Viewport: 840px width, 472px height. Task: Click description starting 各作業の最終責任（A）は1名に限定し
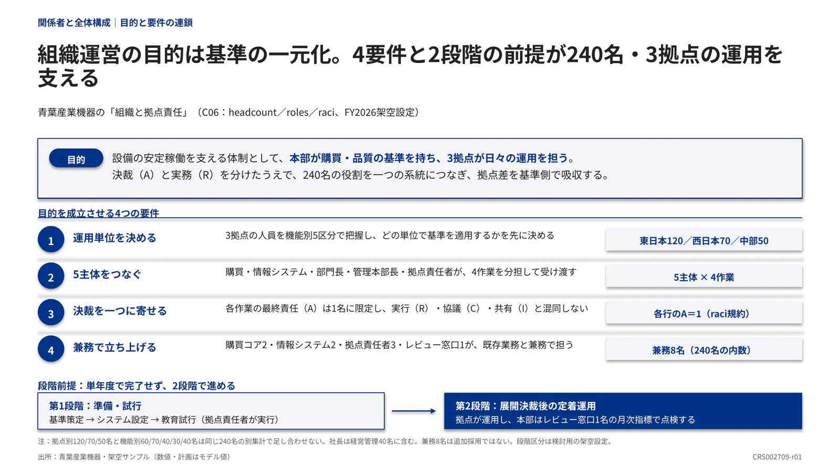407,308
